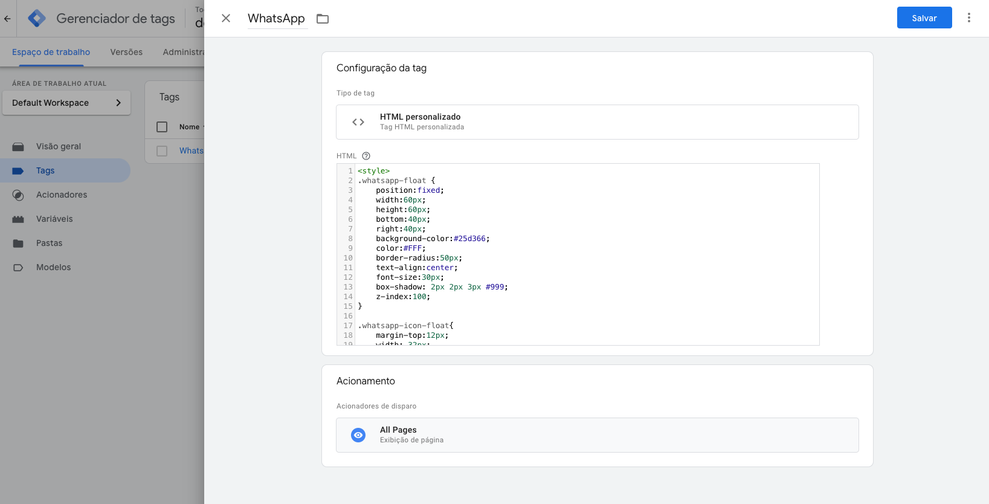Check the WhatsApp tag row checkbox
This screenshot has width=989, height=504.
pos(162,151)
